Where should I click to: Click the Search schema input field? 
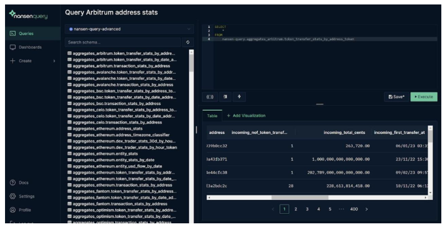coord(122,42)
